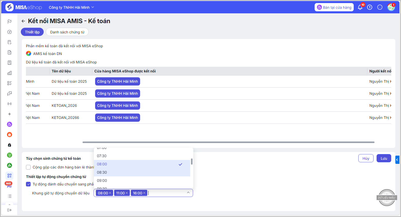Select the Thiết lập tab
The width and height of the screenshot is (401, 217).
pos(32,32)
